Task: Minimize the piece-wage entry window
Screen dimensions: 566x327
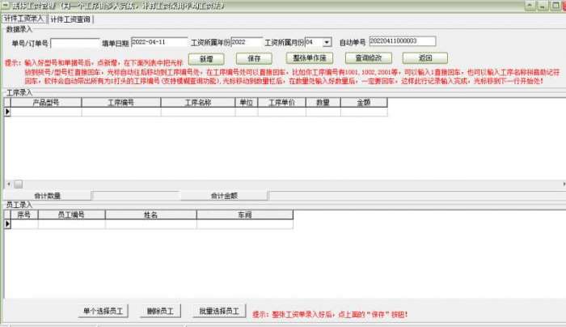Action: tap(543, 6)
